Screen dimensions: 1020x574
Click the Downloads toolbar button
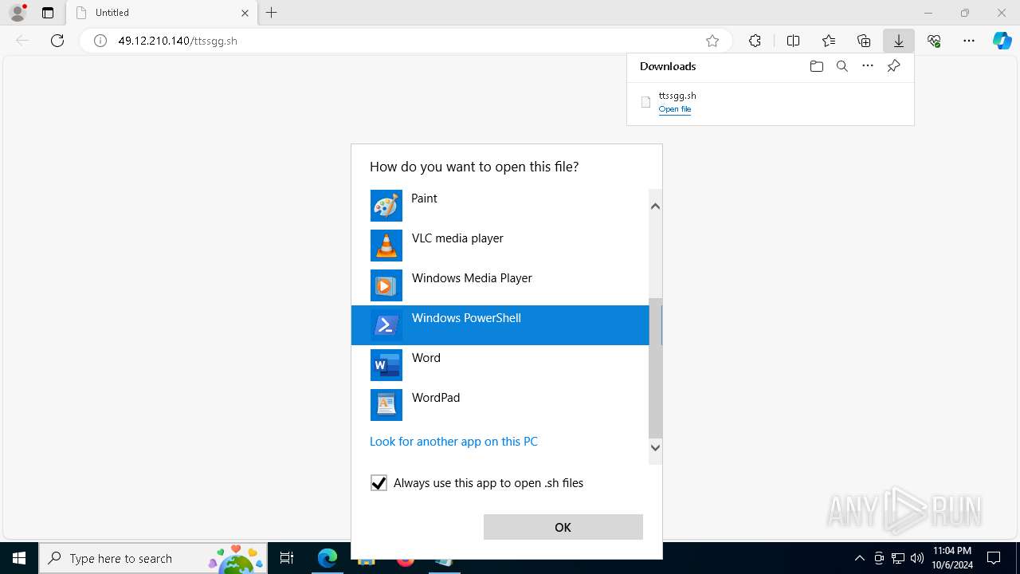(898, 41)
